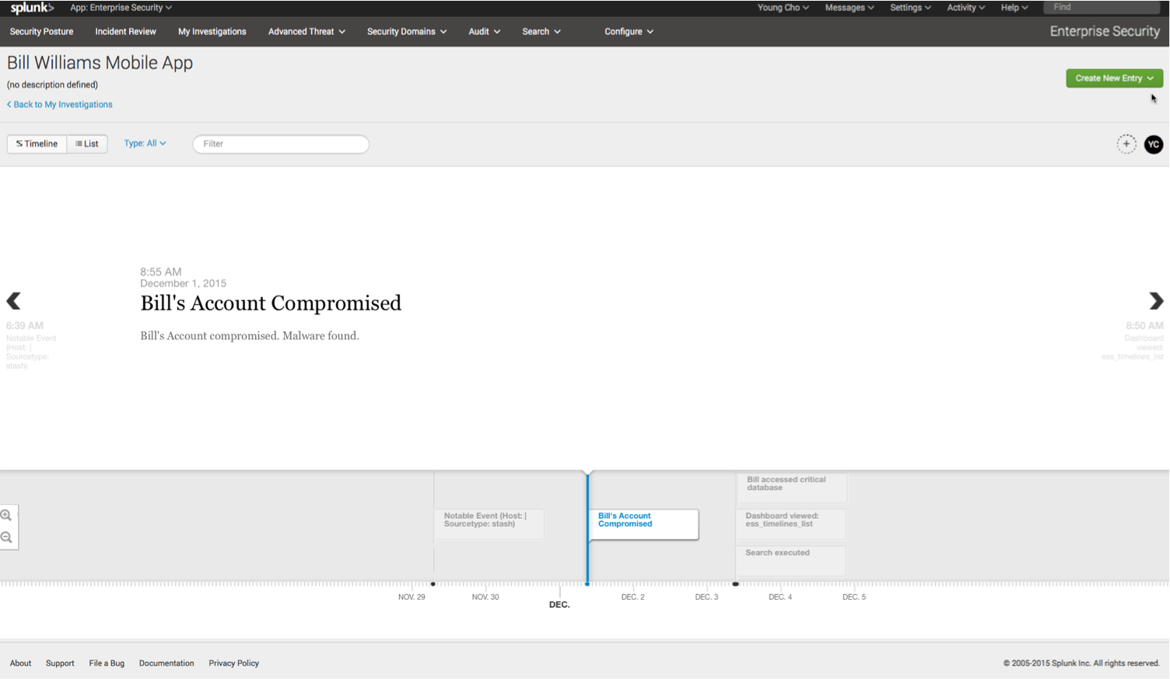Expand the Settings menu

coord(910,8)
